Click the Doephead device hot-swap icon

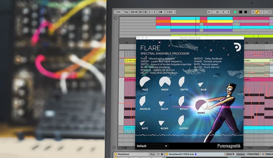click(158, 154)
